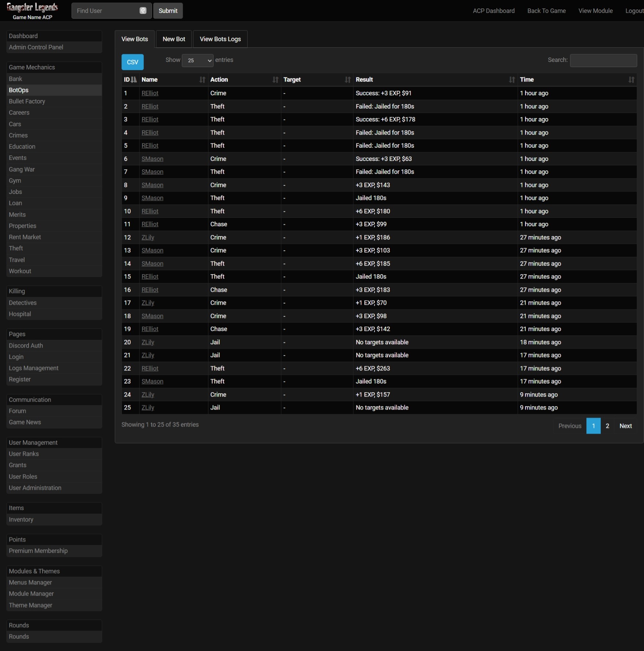Open RElliot link in row 1
644x651 pixels.
[150, 93]
